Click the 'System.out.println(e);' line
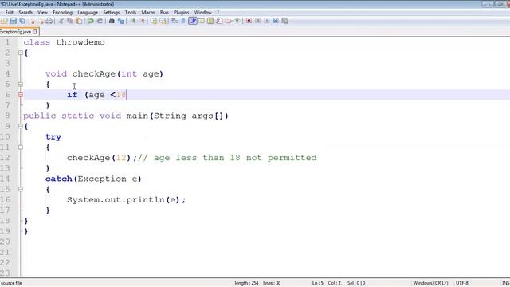 (127, 200)
